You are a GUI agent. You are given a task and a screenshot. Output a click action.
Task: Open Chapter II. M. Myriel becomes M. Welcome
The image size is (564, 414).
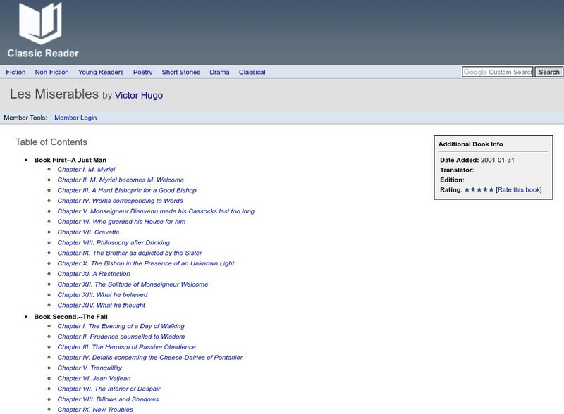pyautogui.click(x=121, y=180)
